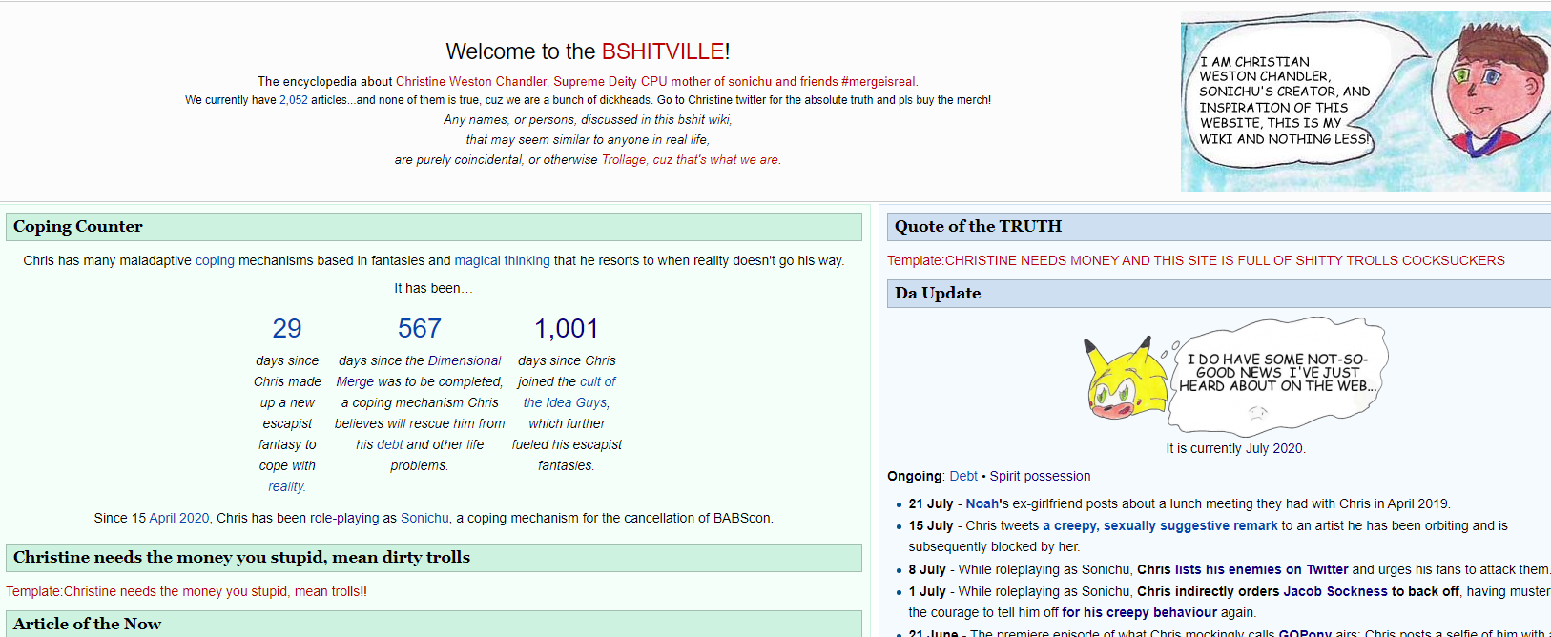Viewport: 1551px width, 637px height.
Task: Click the 8 July date text
Action: [927, 569]
